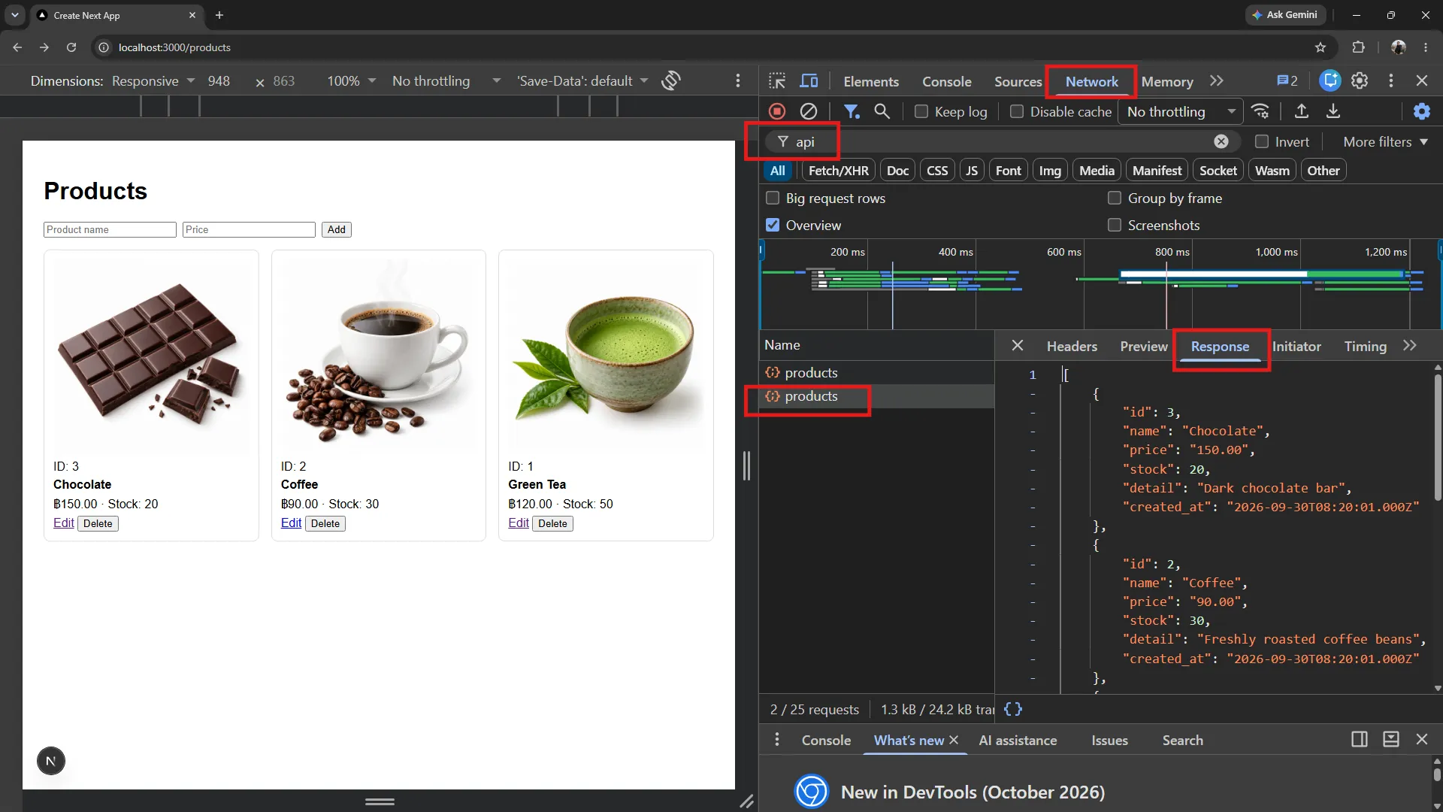Reload the page

pyautogui.click(x=71, y=47)
